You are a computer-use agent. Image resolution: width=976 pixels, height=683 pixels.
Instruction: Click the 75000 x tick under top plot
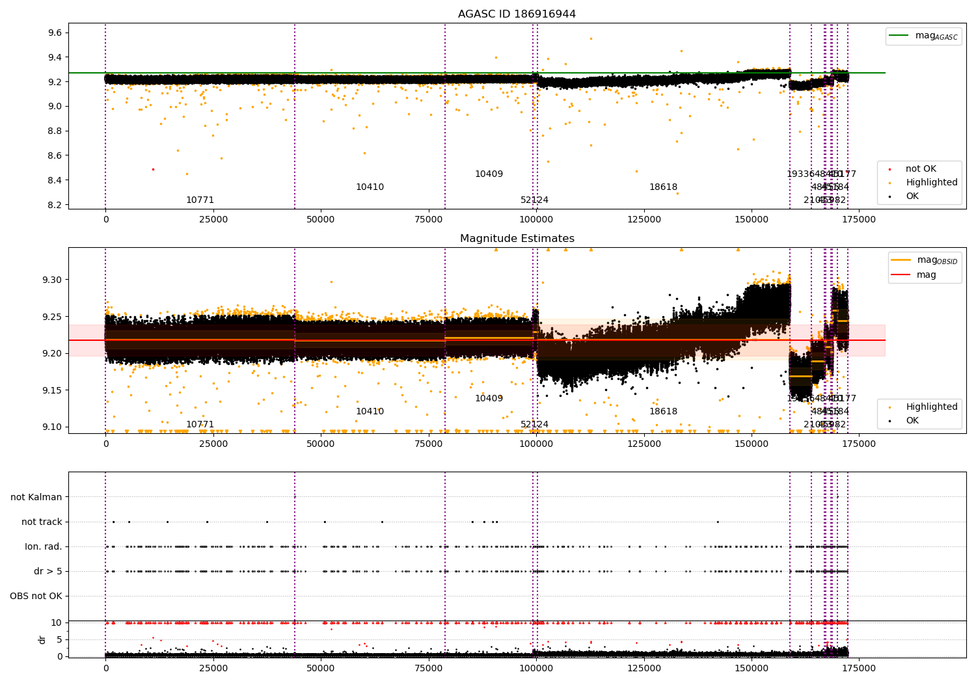point(427,220)
